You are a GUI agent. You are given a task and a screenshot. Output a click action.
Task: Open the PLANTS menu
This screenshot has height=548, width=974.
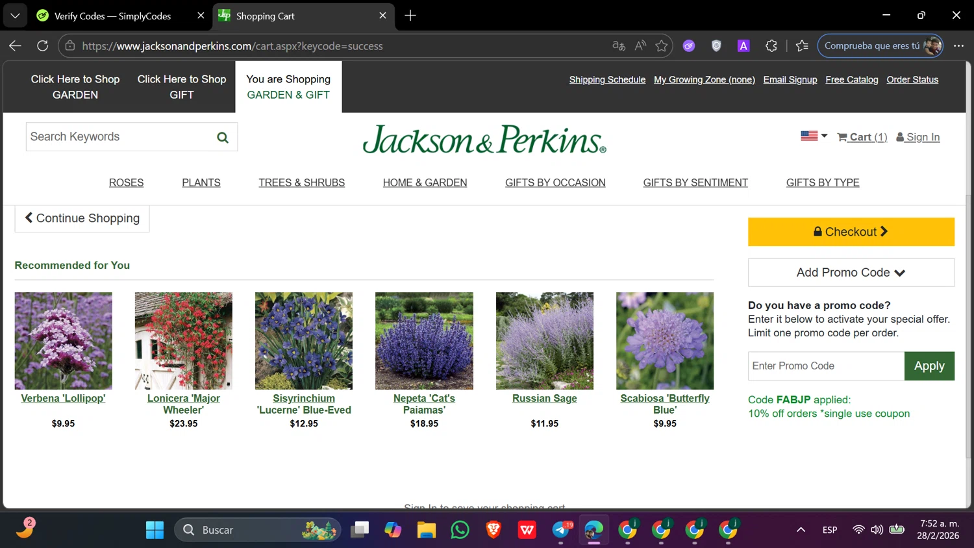(201, 183)
